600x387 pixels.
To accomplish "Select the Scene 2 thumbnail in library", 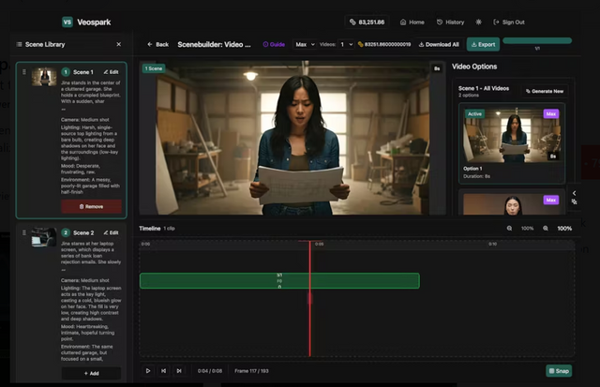I will (44, 237).
